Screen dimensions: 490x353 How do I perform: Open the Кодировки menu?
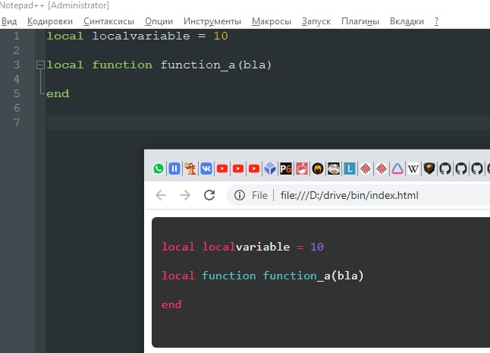(x=50, y=21)
